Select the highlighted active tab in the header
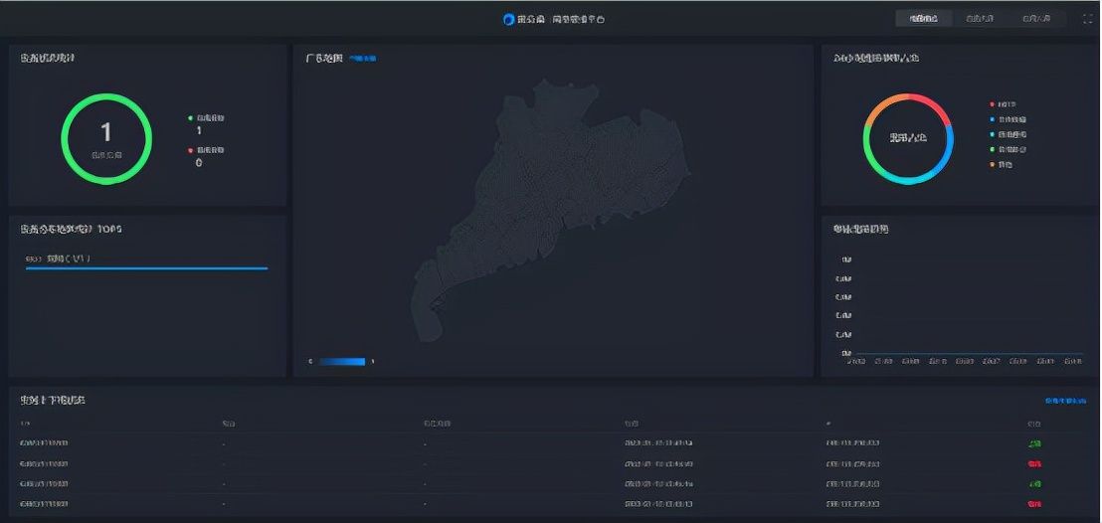 tap(923, 19)
